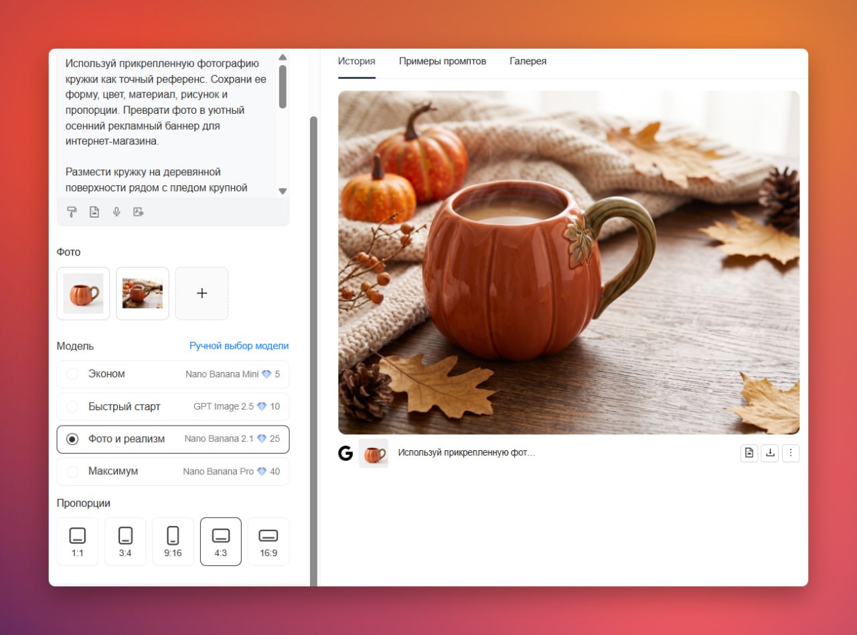
Task: Click the small mug reference thumbnail under result
Action: click(374, 453)
